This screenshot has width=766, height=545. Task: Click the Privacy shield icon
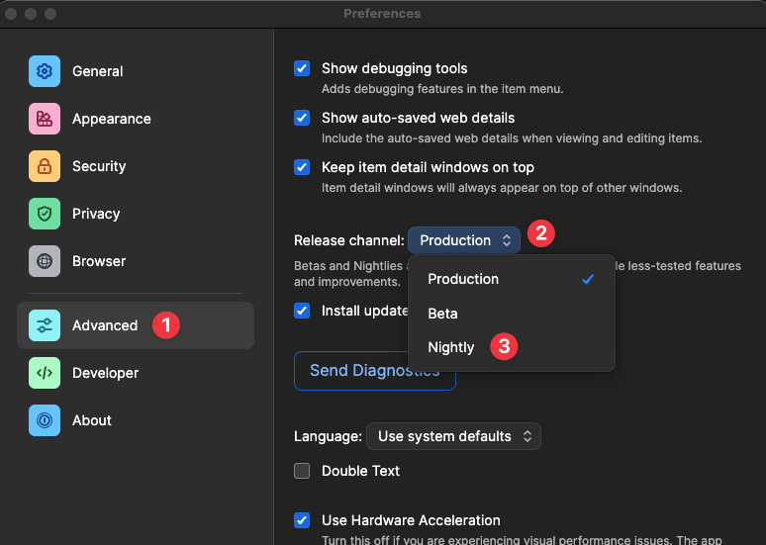coord(45,214)
